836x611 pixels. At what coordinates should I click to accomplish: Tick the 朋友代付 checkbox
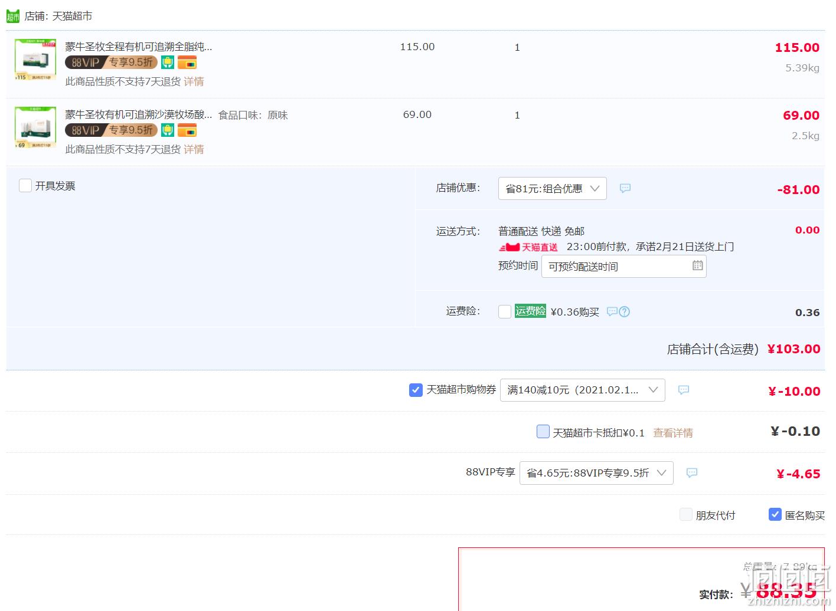[x=686, y=514]
